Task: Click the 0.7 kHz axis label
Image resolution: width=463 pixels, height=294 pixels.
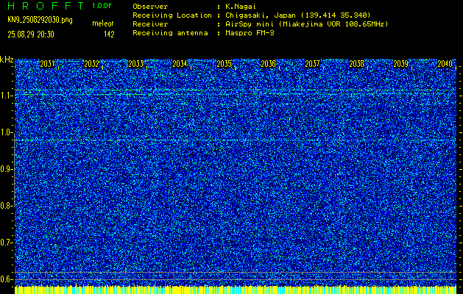Action: coord(5,243)
